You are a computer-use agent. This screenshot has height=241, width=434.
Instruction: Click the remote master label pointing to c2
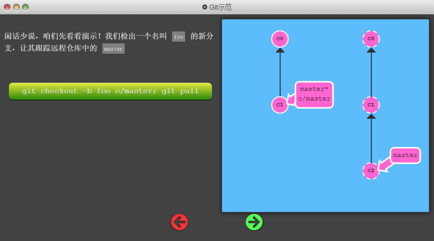coord(405,156)
